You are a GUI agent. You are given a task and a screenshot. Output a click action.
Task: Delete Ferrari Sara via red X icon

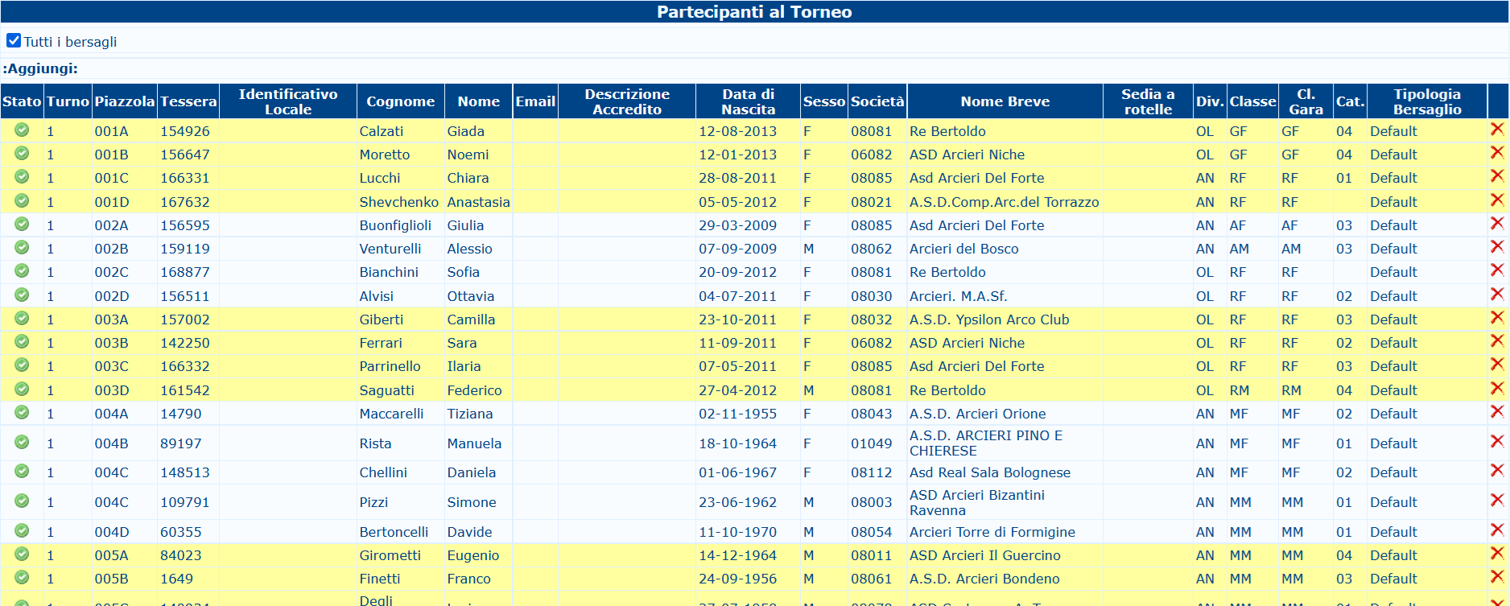click(1497, 340)
